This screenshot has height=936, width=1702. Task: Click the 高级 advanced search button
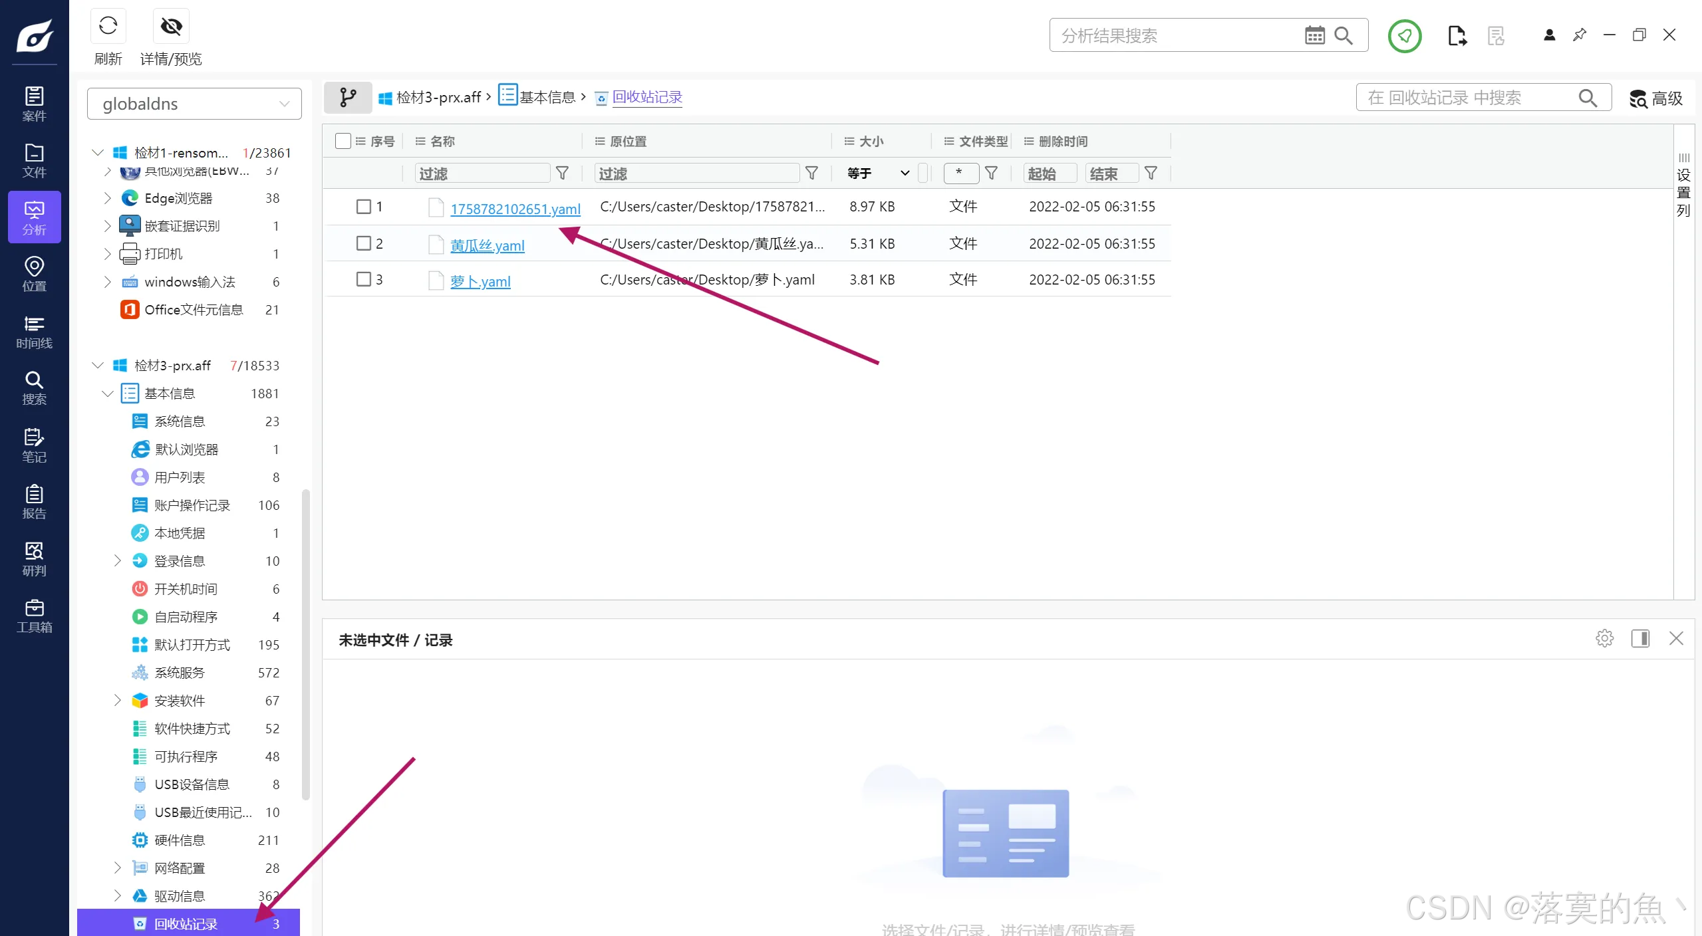(x=1656, y=98)
